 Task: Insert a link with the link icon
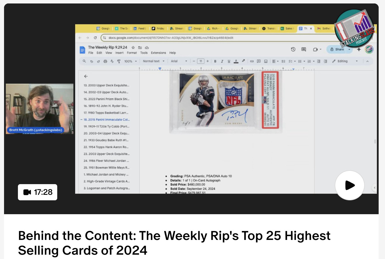(252, 61)
